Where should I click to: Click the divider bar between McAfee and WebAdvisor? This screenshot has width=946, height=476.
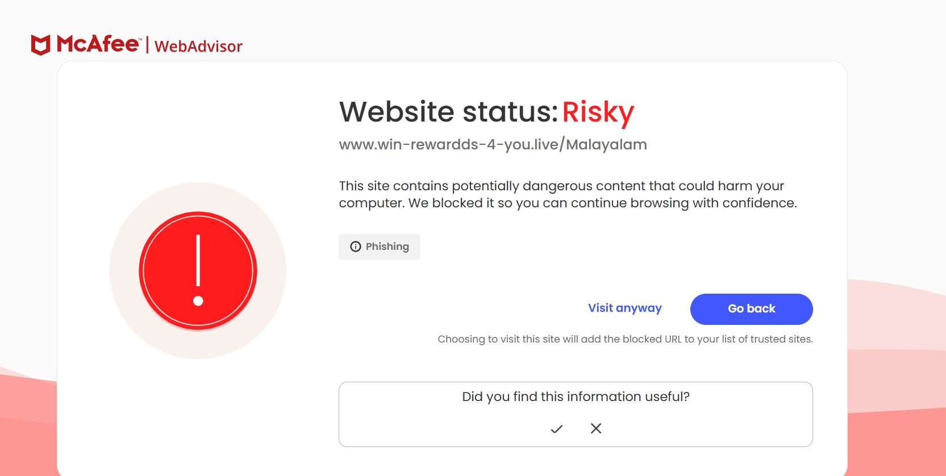tap(147, 45)
